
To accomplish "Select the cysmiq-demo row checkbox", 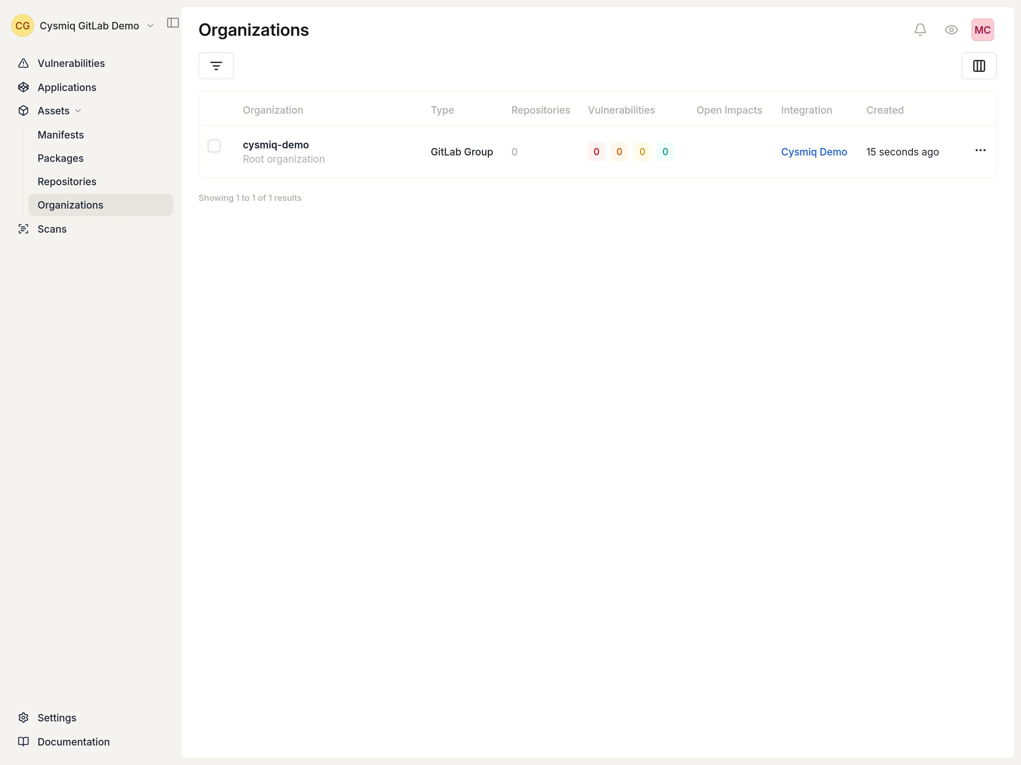I will (x=214, y=146).
